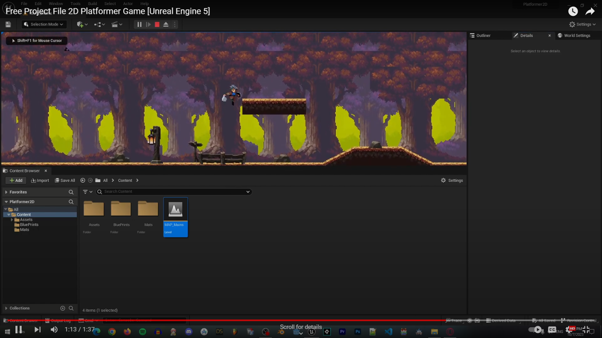The width and height of the screenshot is (602, 338).
Task: Pause the Unreal play-in-editor simulation
Action: pos(139,25)
